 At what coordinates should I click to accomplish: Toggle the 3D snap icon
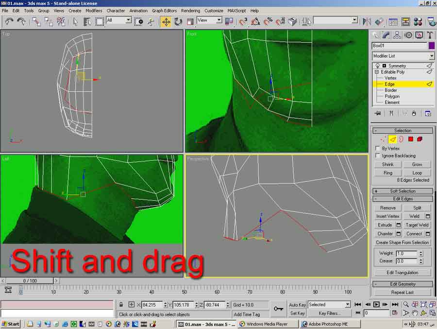pyautogui.click(x=243, y=21)
